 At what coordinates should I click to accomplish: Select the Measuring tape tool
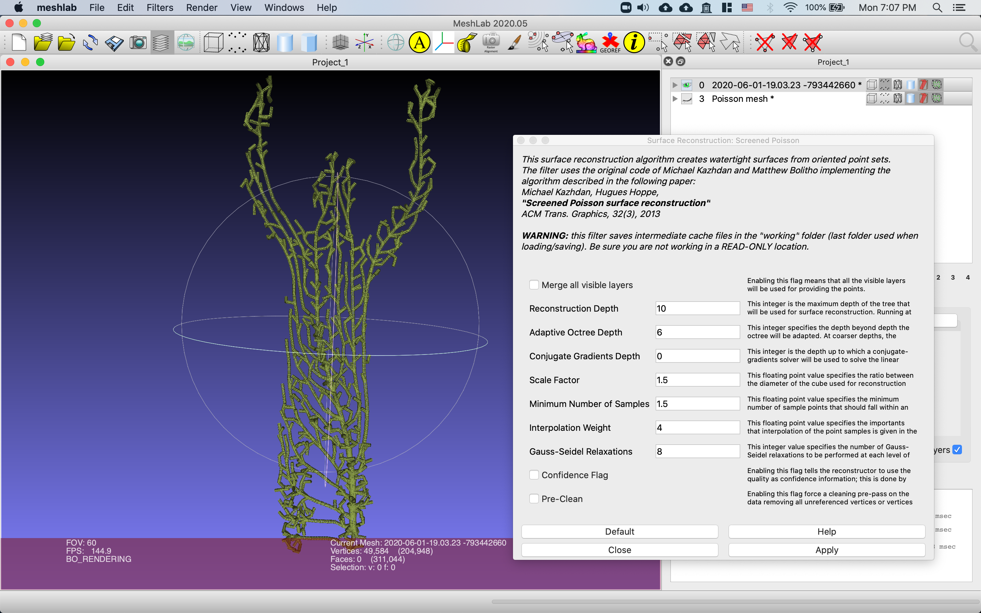point(467,42)
